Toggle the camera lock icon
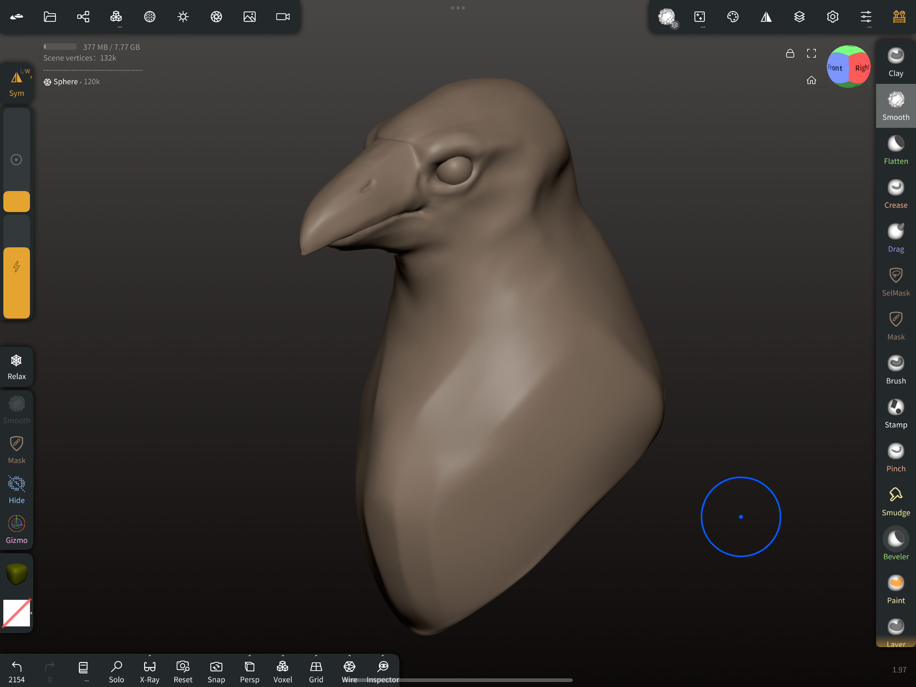Screen dimensions: 916x687 point(790,53)
